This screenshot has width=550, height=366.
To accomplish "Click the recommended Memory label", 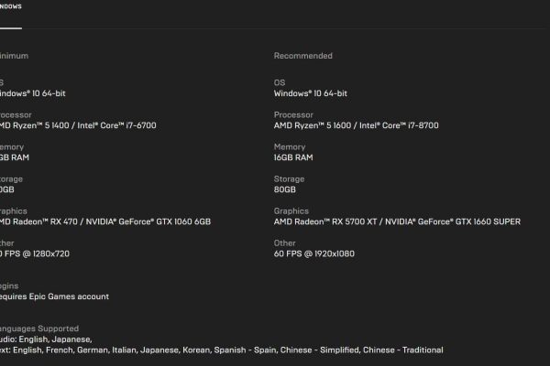I will (290, 147).
